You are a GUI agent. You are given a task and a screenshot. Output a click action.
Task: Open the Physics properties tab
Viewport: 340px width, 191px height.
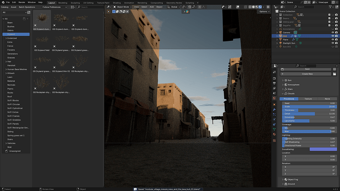coord(274,119)
